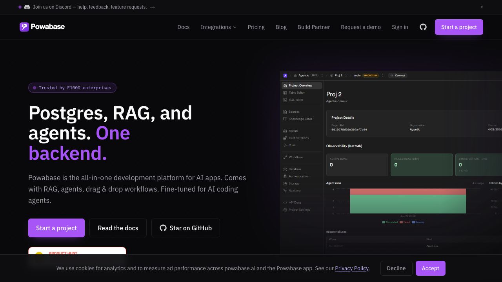Viewport: 502px width, 282px height.
Task: Click Sign in
Action: [400, 27]
